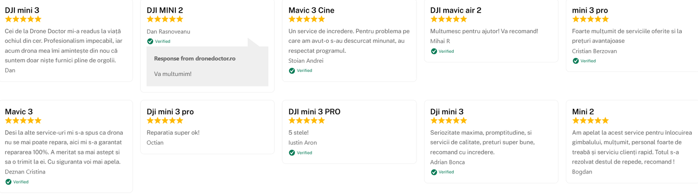Click the 'Response from dronedoctor.ro' heading

(195, 58)
